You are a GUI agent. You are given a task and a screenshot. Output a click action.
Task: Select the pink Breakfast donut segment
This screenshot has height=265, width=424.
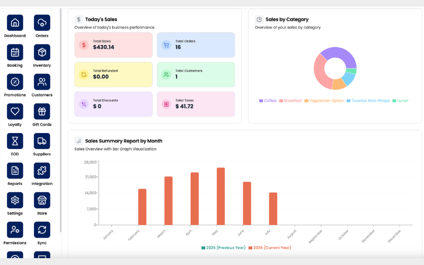click(320, 73)
